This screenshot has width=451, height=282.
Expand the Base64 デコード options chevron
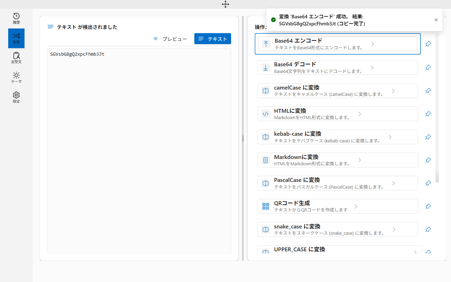tap(372, 67)
